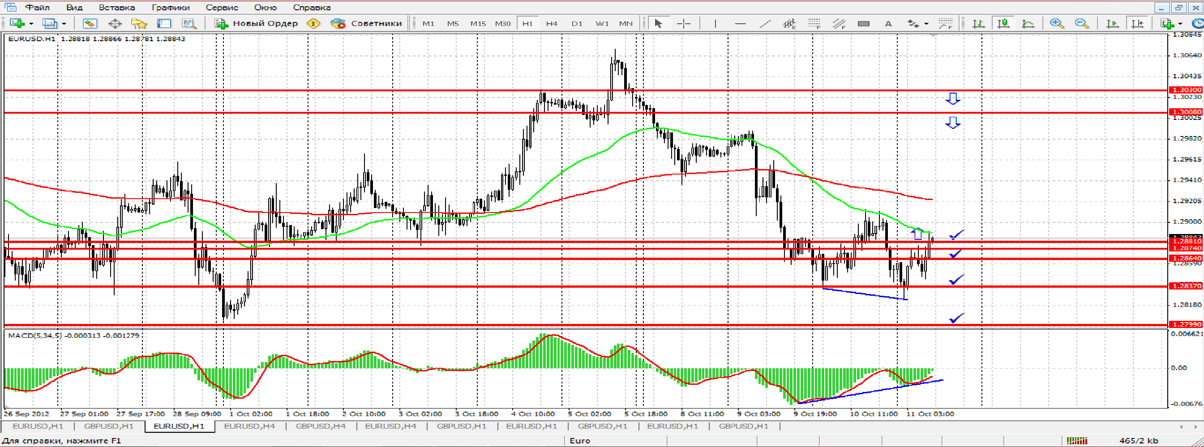Open the Indicators list icon
Image resolution: width=1204 pixels, height=447 pixels.
tap(1167, 23)
